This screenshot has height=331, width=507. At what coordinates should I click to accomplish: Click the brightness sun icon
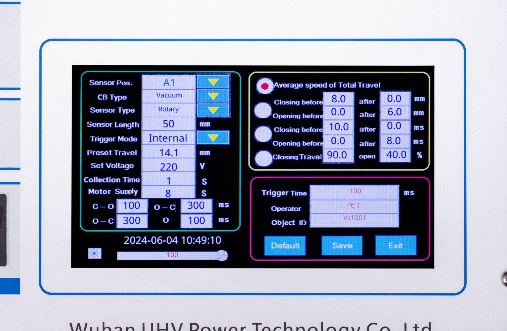95,253
